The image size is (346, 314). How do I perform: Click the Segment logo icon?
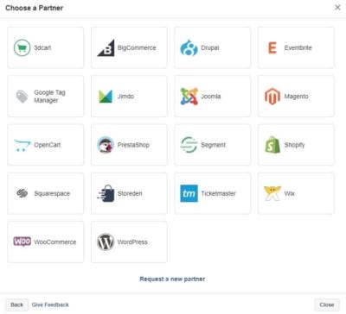point(189,145)
